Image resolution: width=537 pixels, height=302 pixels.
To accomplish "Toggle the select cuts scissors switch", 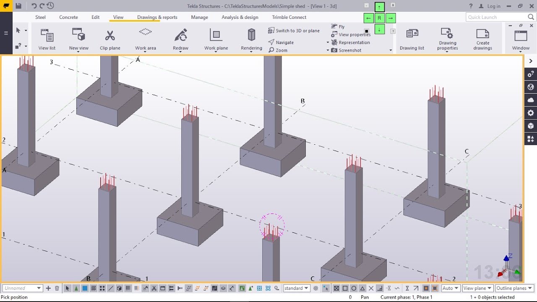I will point(154,288).
